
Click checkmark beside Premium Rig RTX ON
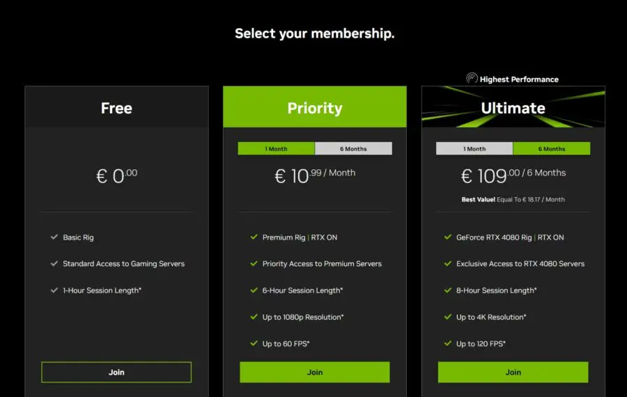[254, 238]
